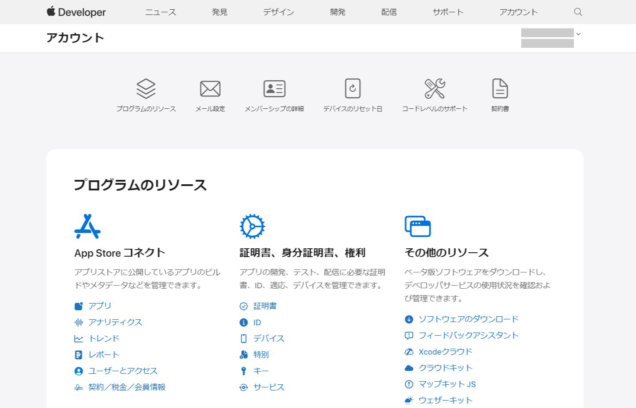
Task: Open the ニュース menu item
Action: pos(161,12)
